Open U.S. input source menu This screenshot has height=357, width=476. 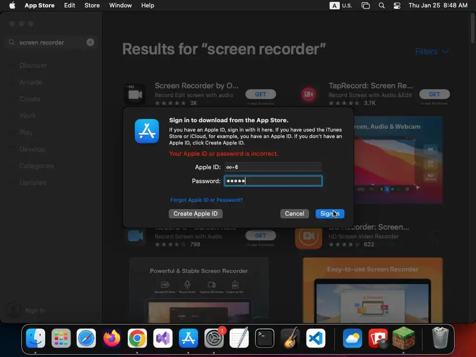(x=341, y=6)
